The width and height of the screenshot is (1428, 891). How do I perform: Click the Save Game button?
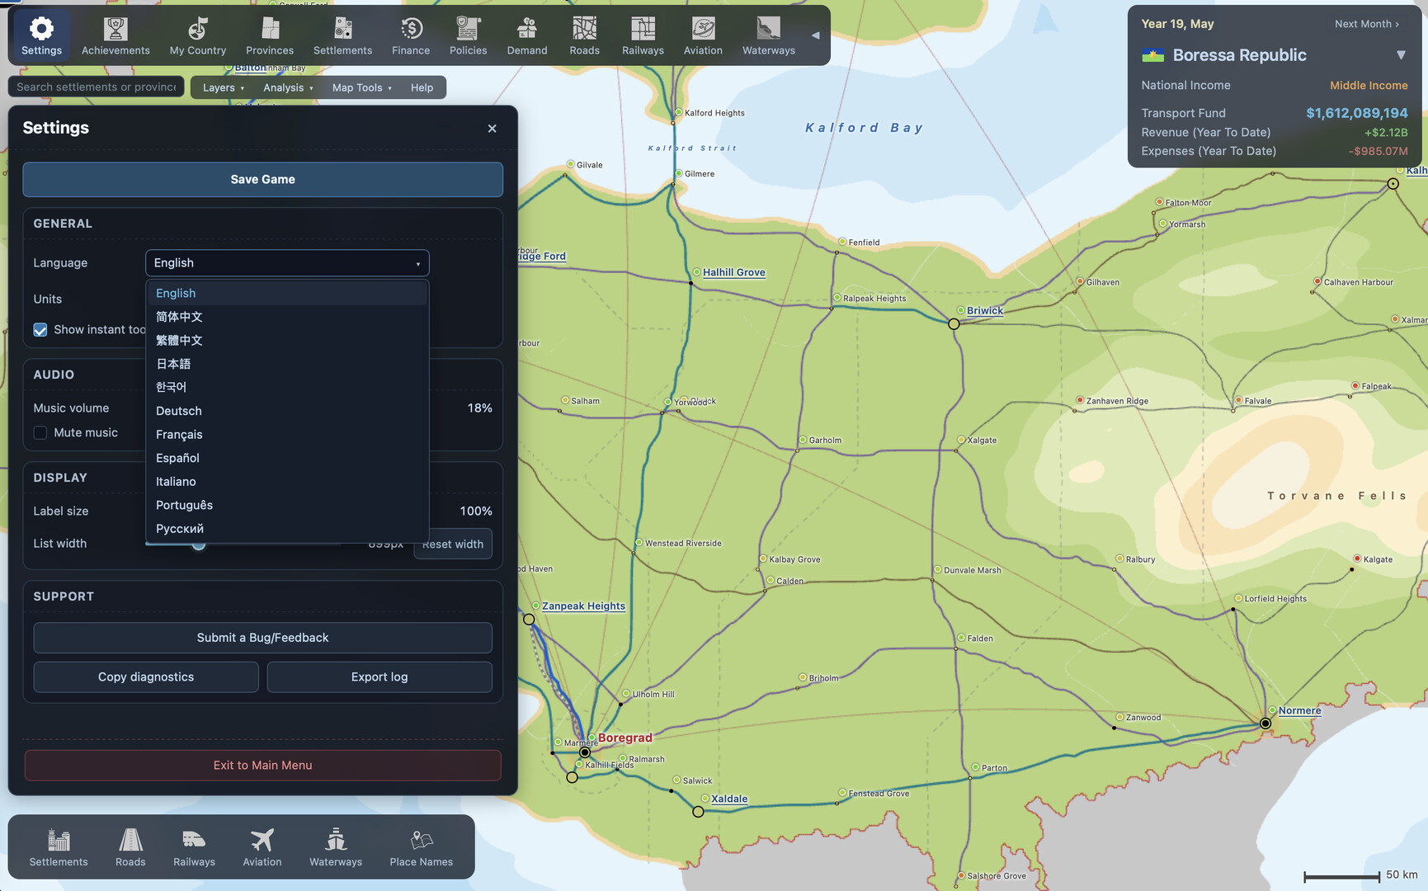click(262, 180)
